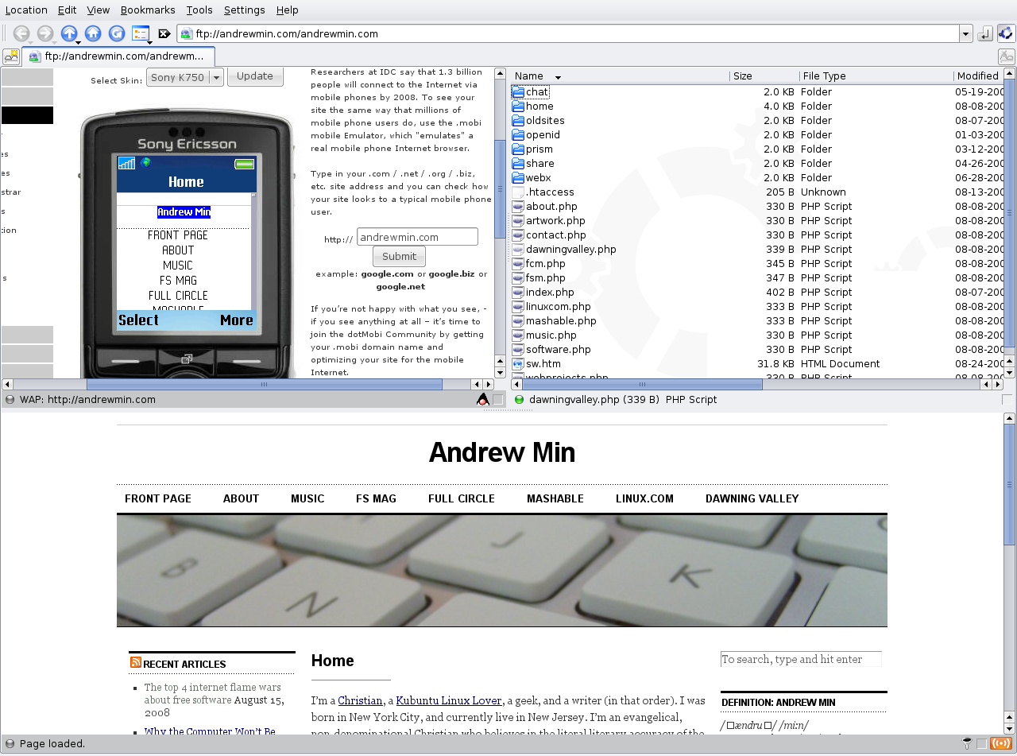This screenshot has height=756, width=1017.
Task: Open the FS MAG link in the site navigation
Action: (x=376, y=498)
